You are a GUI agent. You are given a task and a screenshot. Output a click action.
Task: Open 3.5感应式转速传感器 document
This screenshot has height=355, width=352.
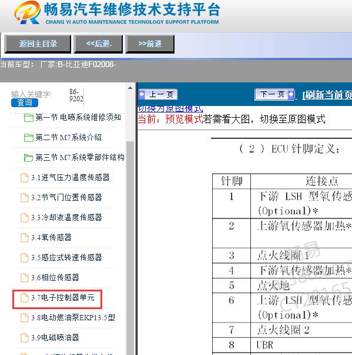click(66, 257)
